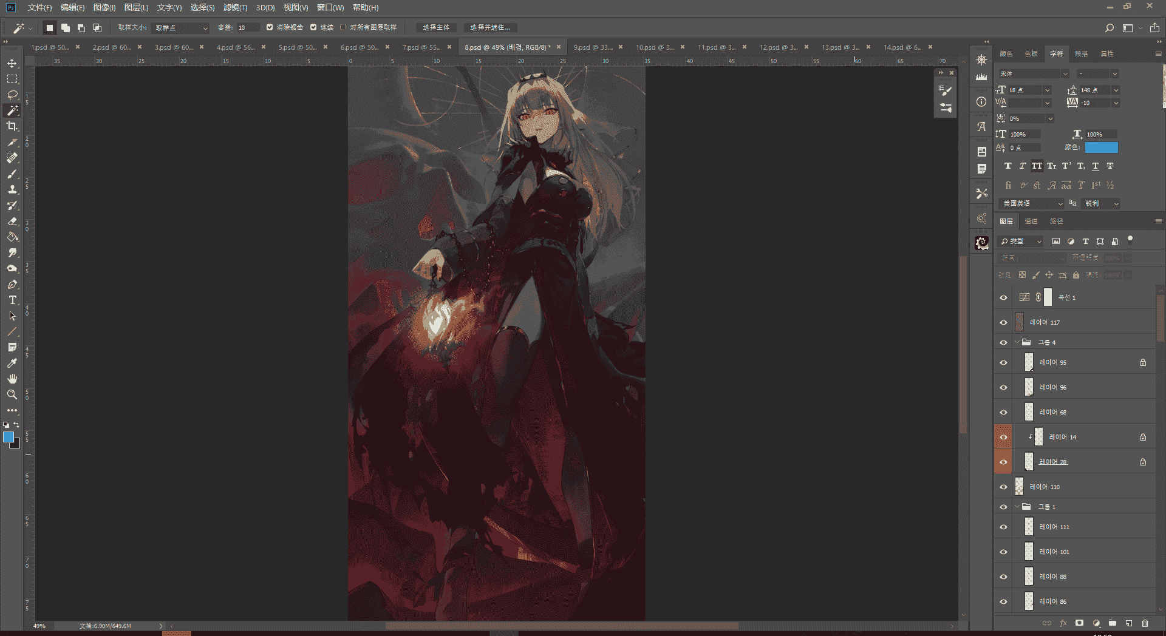This screenshot has height=636, width=1166.
Task: Select the 레이어 101 layer thumbnail
Action: 1029,552
